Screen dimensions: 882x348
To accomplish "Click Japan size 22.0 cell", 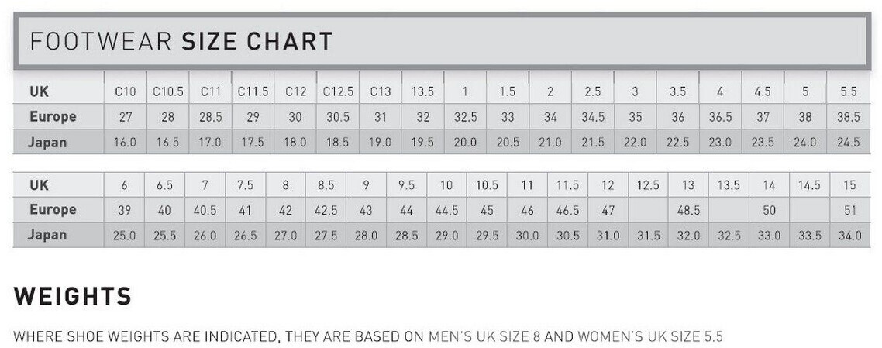I will tap(635, 143).
